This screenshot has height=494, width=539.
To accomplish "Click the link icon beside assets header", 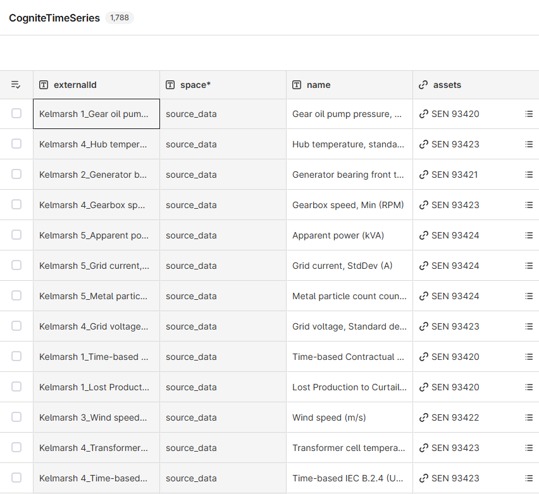I will (x=423, y=85).
